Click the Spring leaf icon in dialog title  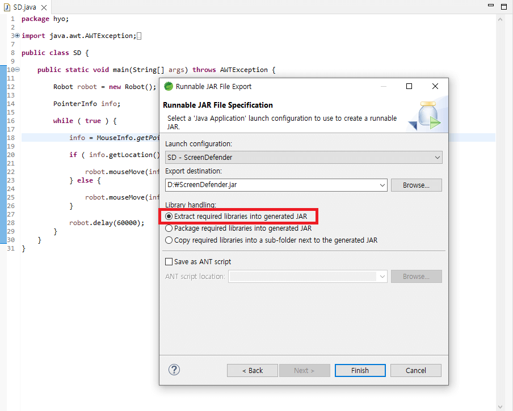pyautogui.click(x=168, y=86)
